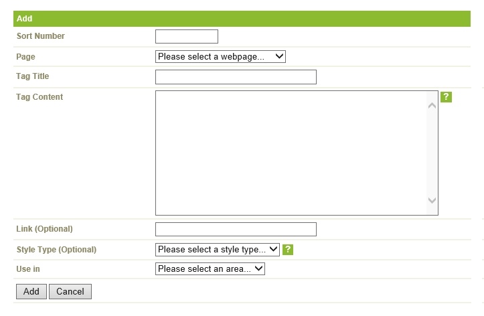Click the Tag Content scrollbar down arrow

tap(432, 201)
